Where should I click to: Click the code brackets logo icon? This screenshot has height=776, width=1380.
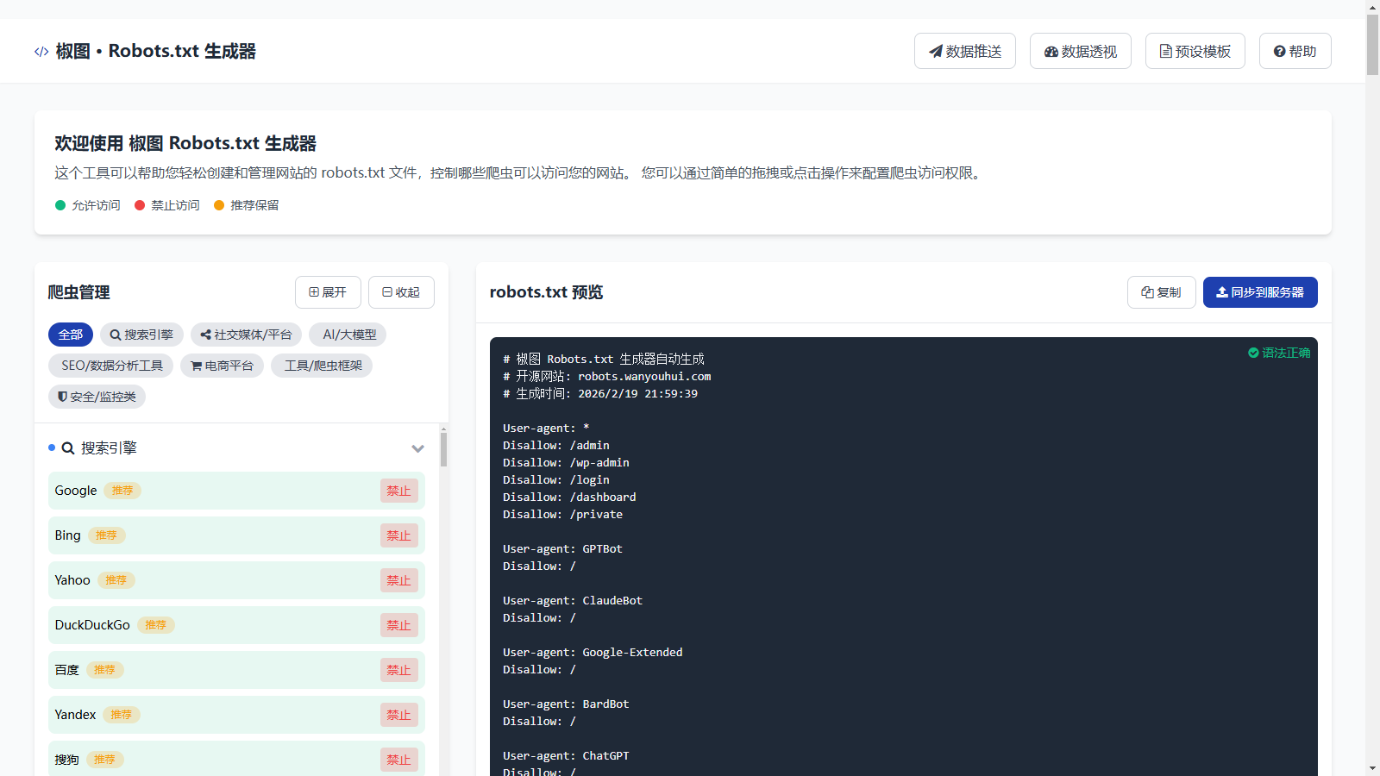pos(41,52)
